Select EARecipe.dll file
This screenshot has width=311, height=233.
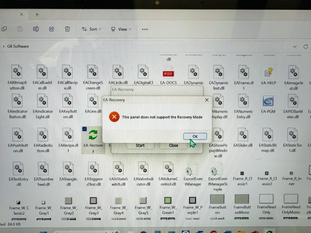coord(68,140)
